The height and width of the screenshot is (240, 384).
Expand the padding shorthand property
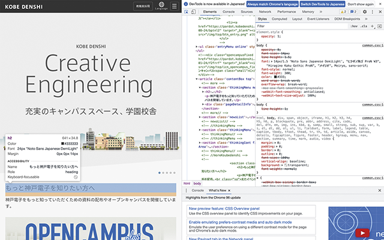tap(276, 146)
